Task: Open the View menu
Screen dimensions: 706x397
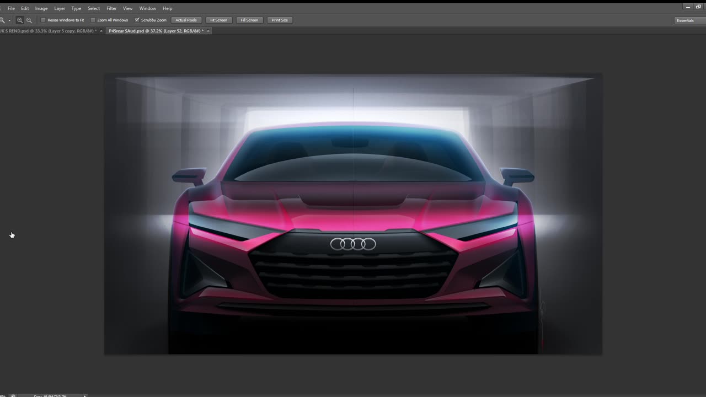Action: click(127, 8)
